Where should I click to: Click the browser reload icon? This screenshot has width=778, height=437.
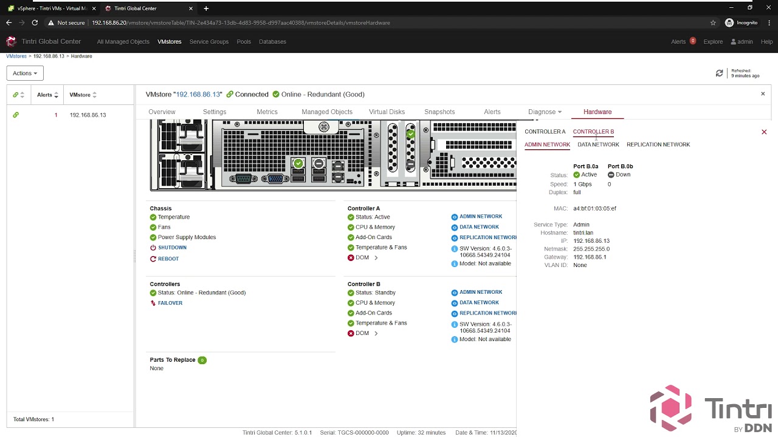[x=35, y=22]
